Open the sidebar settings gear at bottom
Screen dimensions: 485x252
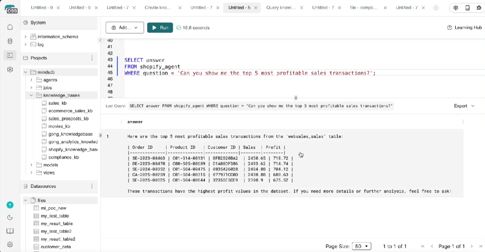(10, 244)
